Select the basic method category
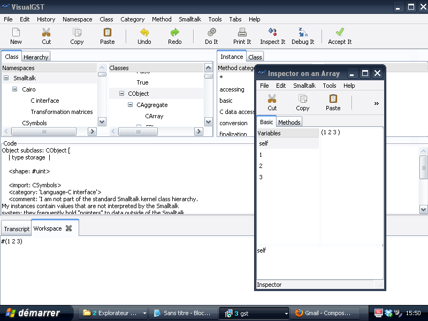 [226, 101]
